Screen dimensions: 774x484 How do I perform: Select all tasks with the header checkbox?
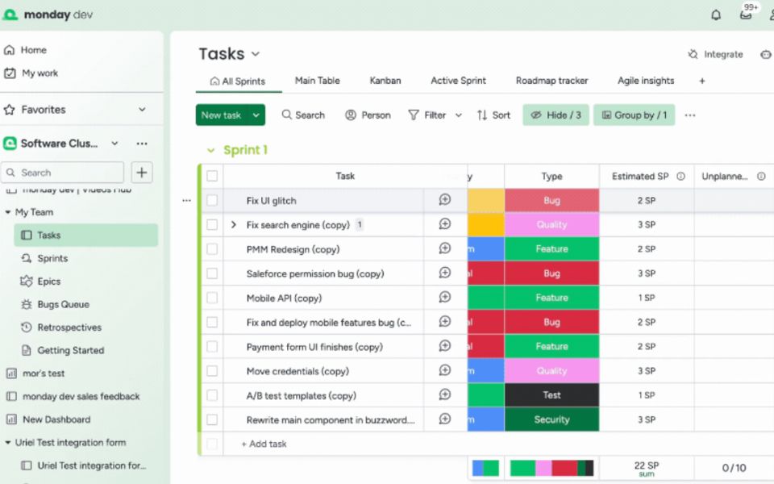click(212, 176)
